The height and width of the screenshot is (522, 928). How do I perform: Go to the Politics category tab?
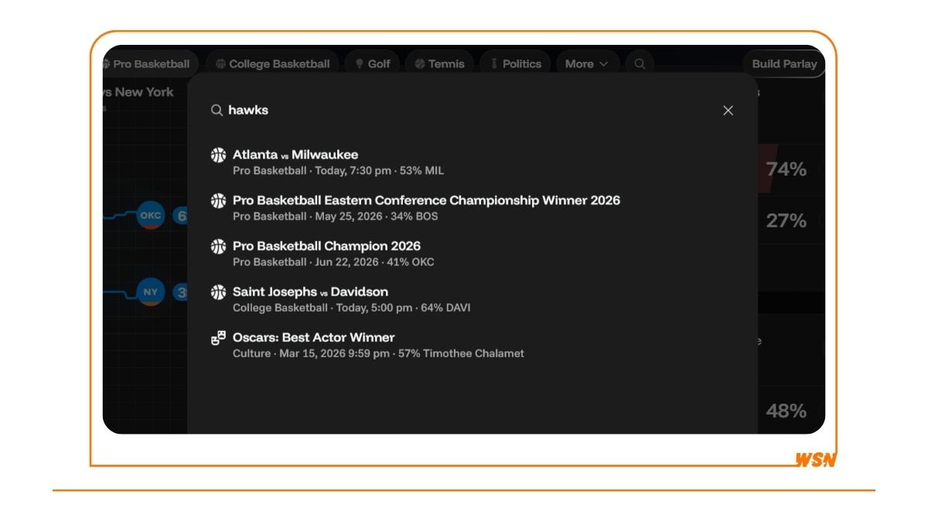point(515,64)
